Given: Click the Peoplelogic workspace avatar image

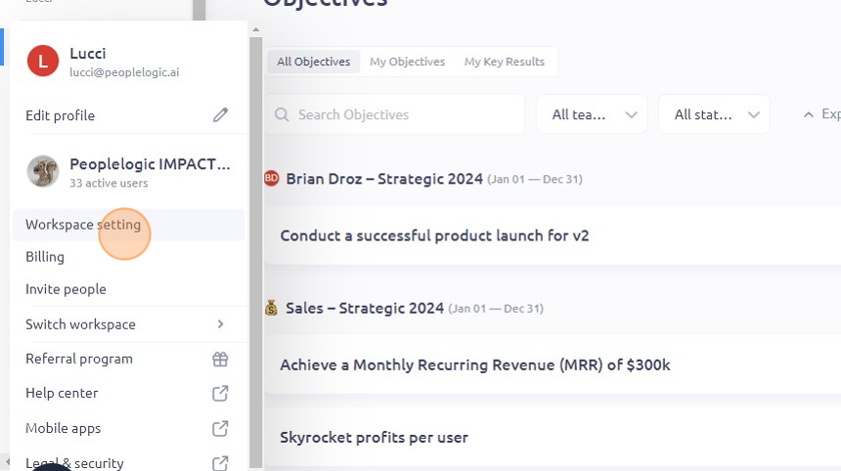Looking at the screenshot, I should click(x=43, y=171).
